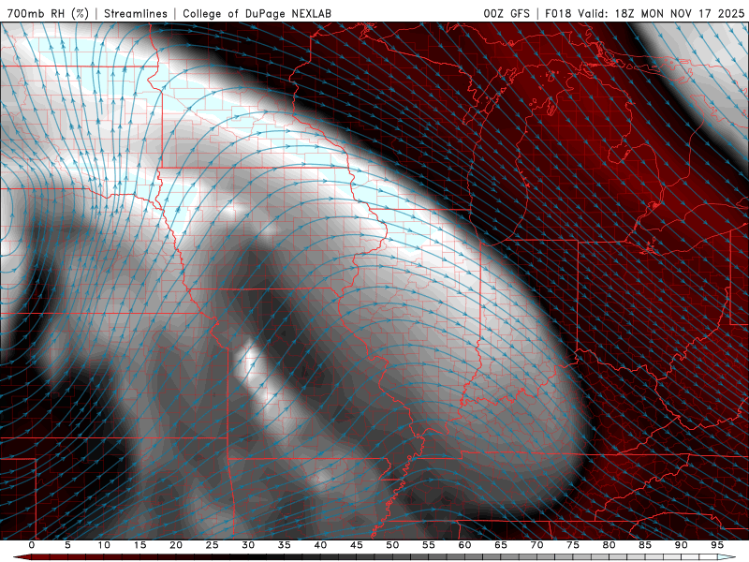This screenshot has height=562, width=749.
Task: Click the colorbar tick label "95"
Action: [x=717, y=545]
